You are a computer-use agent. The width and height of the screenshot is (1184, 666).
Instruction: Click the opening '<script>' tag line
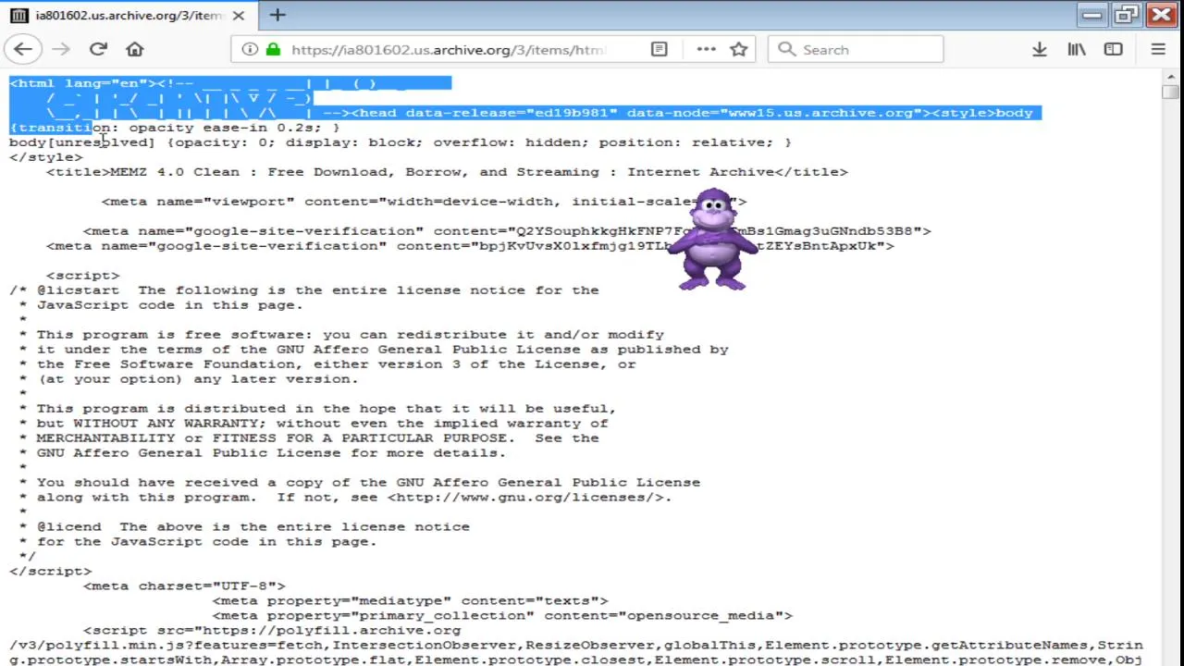click(82, 276)
